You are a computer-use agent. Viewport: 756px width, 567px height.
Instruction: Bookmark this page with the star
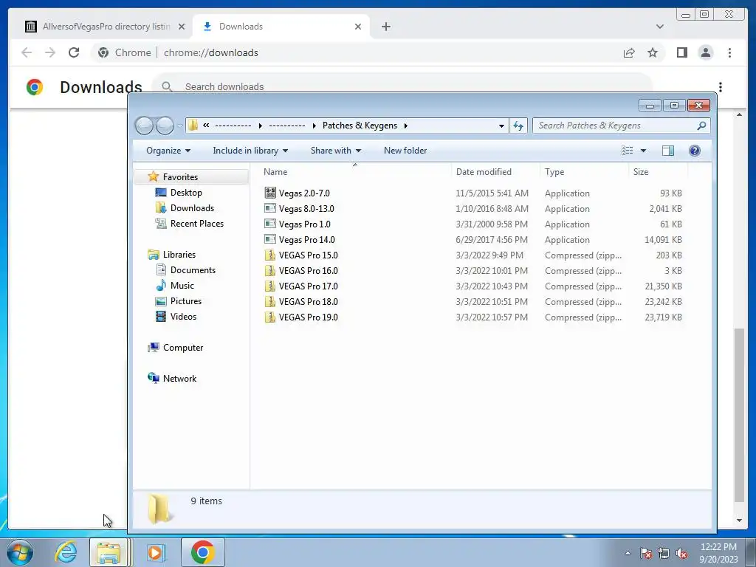click(x=653, y=52)
